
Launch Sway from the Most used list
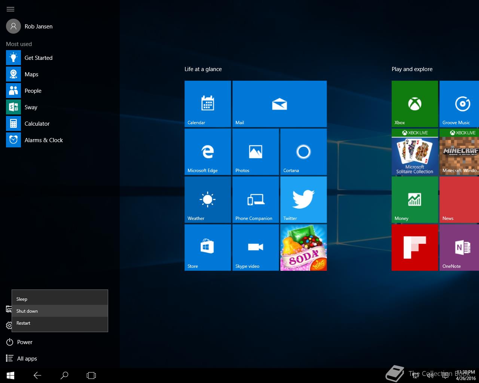22,107
